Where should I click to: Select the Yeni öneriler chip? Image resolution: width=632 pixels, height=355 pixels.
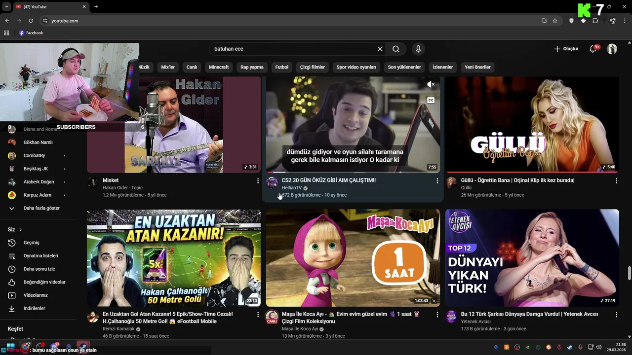coord(477,67)
